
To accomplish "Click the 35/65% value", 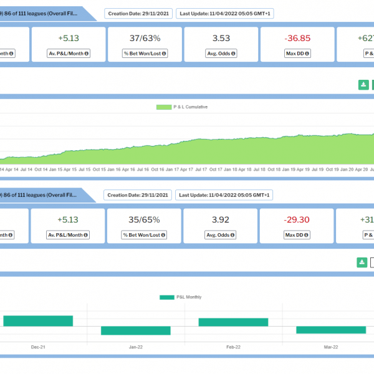I will coord(144,219).
